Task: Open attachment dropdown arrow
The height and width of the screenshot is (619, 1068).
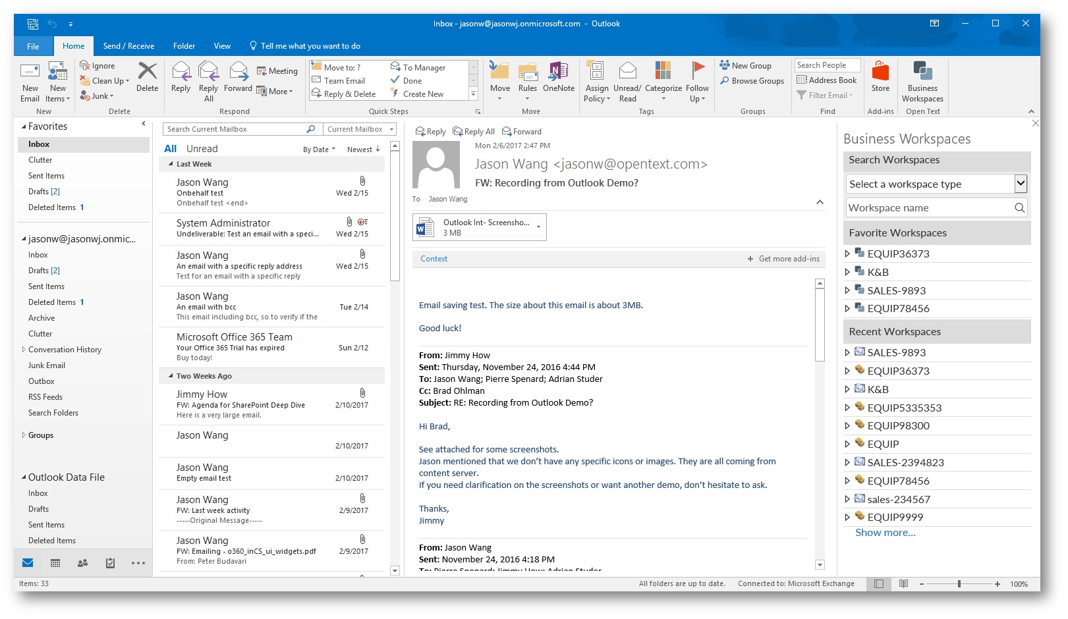Action: pos(539,227)
